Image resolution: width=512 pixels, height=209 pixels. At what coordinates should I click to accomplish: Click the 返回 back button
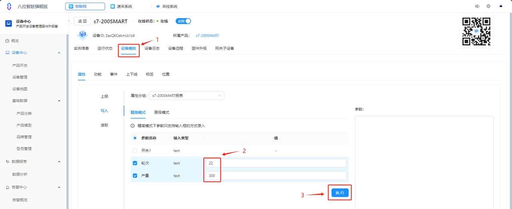tap(82, 21)
